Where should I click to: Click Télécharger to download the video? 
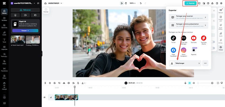pos(185,63)
